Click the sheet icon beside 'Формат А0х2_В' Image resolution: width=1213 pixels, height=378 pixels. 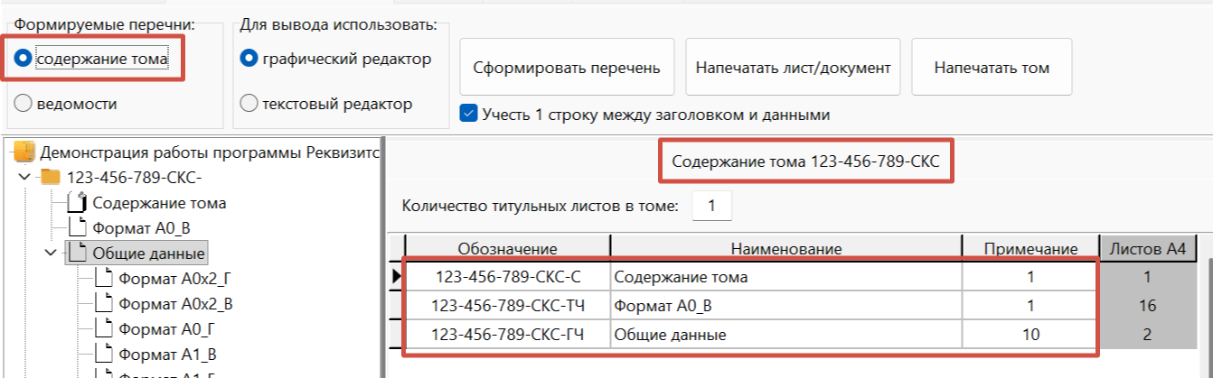[103, 304]
